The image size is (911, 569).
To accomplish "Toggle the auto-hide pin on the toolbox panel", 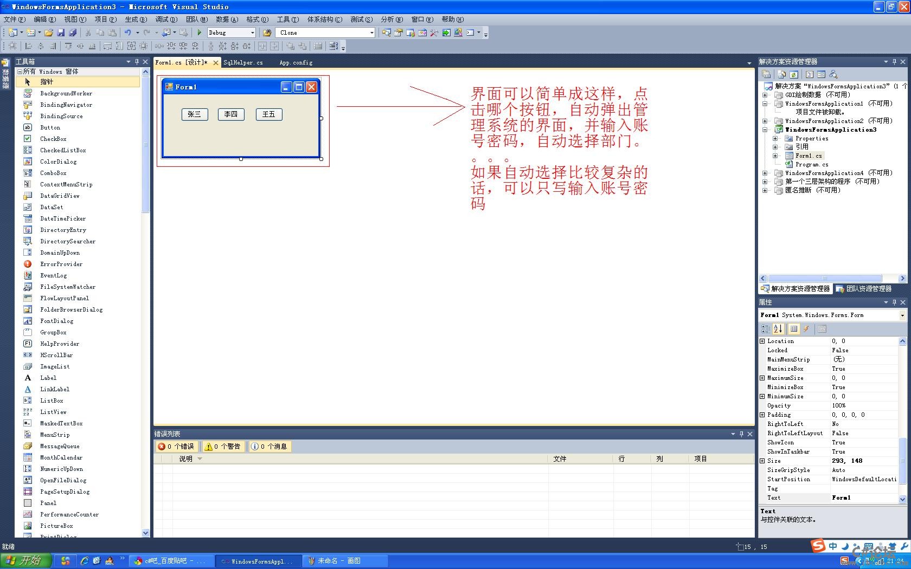I will pos(137,62).
